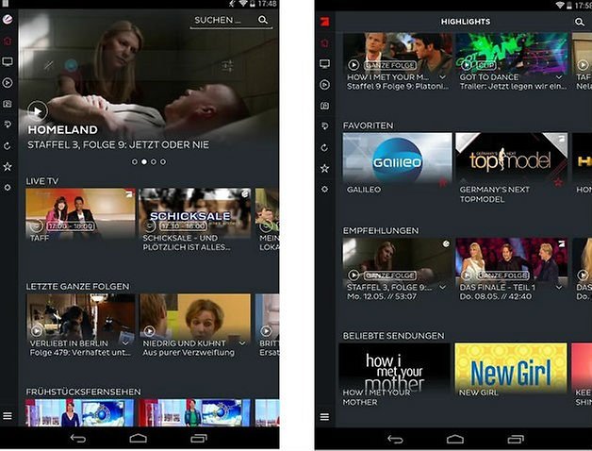Open the TV monitor icon on the Homeland screen sidebar
Screen dimensions: 592x451
coord(8,61)
